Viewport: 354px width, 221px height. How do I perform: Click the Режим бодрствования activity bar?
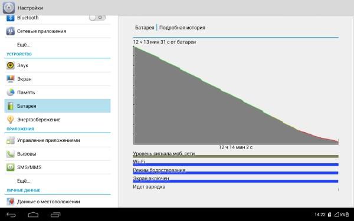coord(235,173)
